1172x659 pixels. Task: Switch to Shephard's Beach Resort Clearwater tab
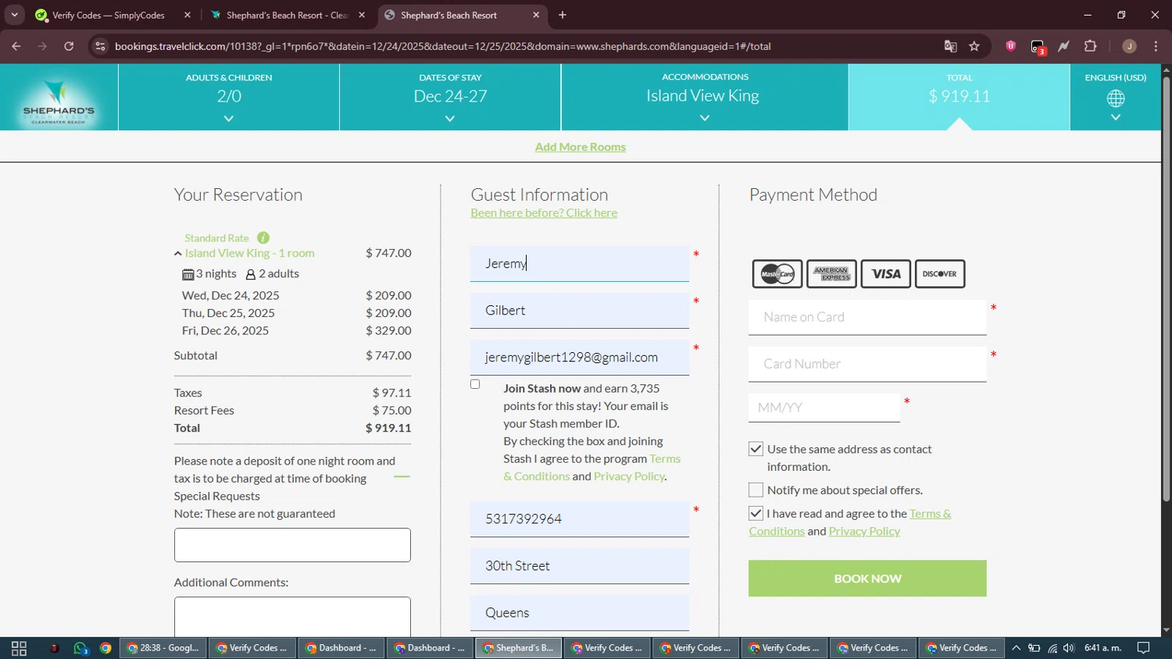(286, 15)
